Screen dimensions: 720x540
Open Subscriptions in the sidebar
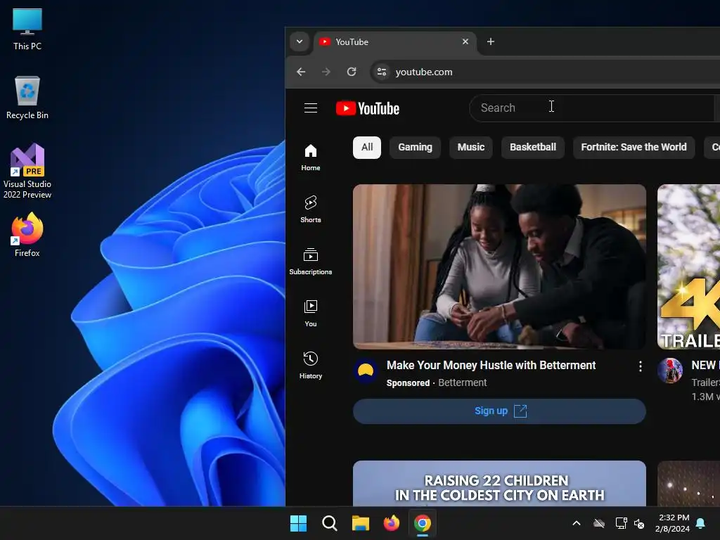310,262
